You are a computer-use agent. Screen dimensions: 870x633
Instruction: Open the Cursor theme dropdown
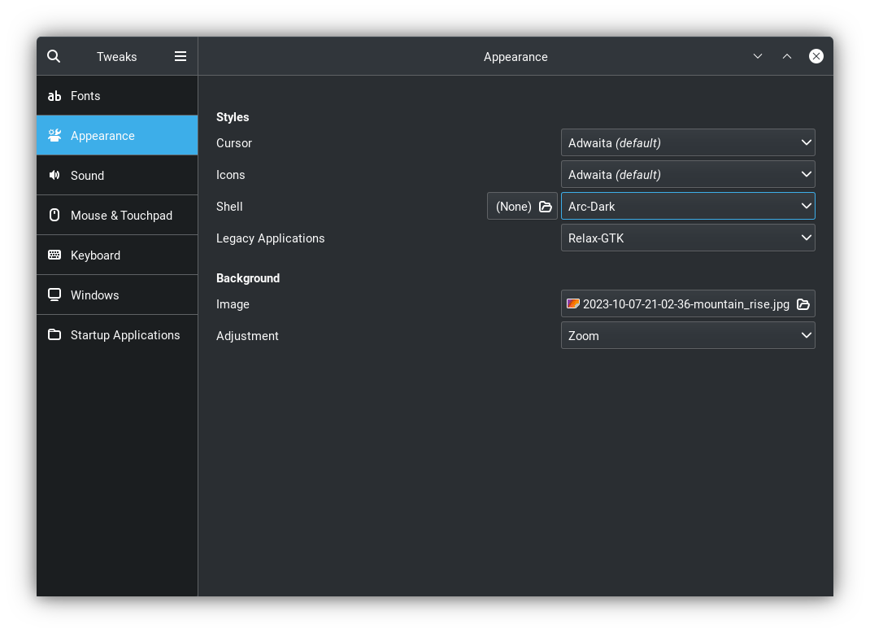(688, 142)
